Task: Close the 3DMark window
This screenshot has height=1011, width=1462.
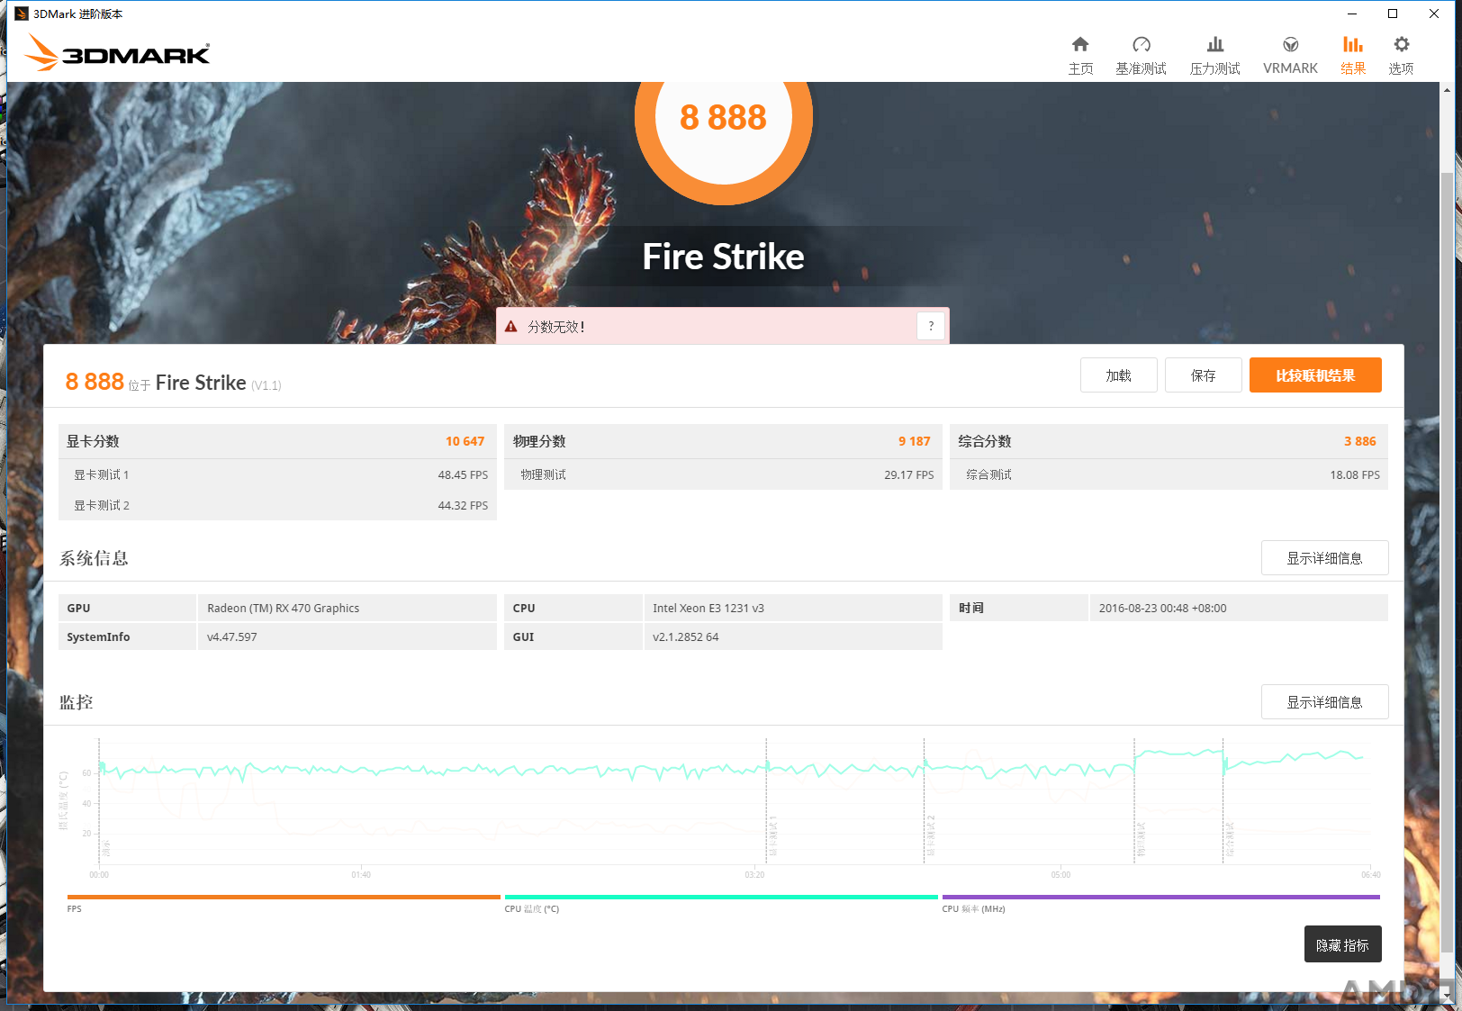Action: (x=1434, y=14)
